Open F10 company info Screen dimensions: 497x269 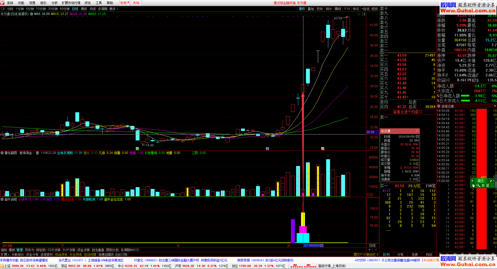coord(347,9)
